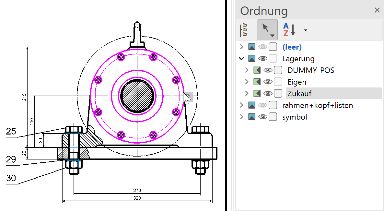This screenshot has height=211, width=384.
Task: Collapse the Lagerung tree node
Action: tap(241, 59)
